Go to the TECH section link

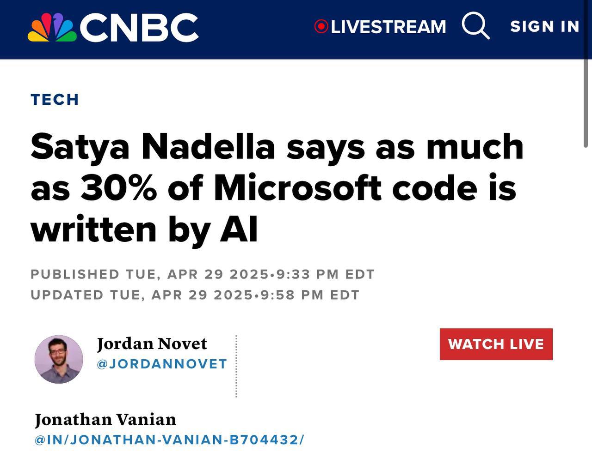click(x=55, y=100)
